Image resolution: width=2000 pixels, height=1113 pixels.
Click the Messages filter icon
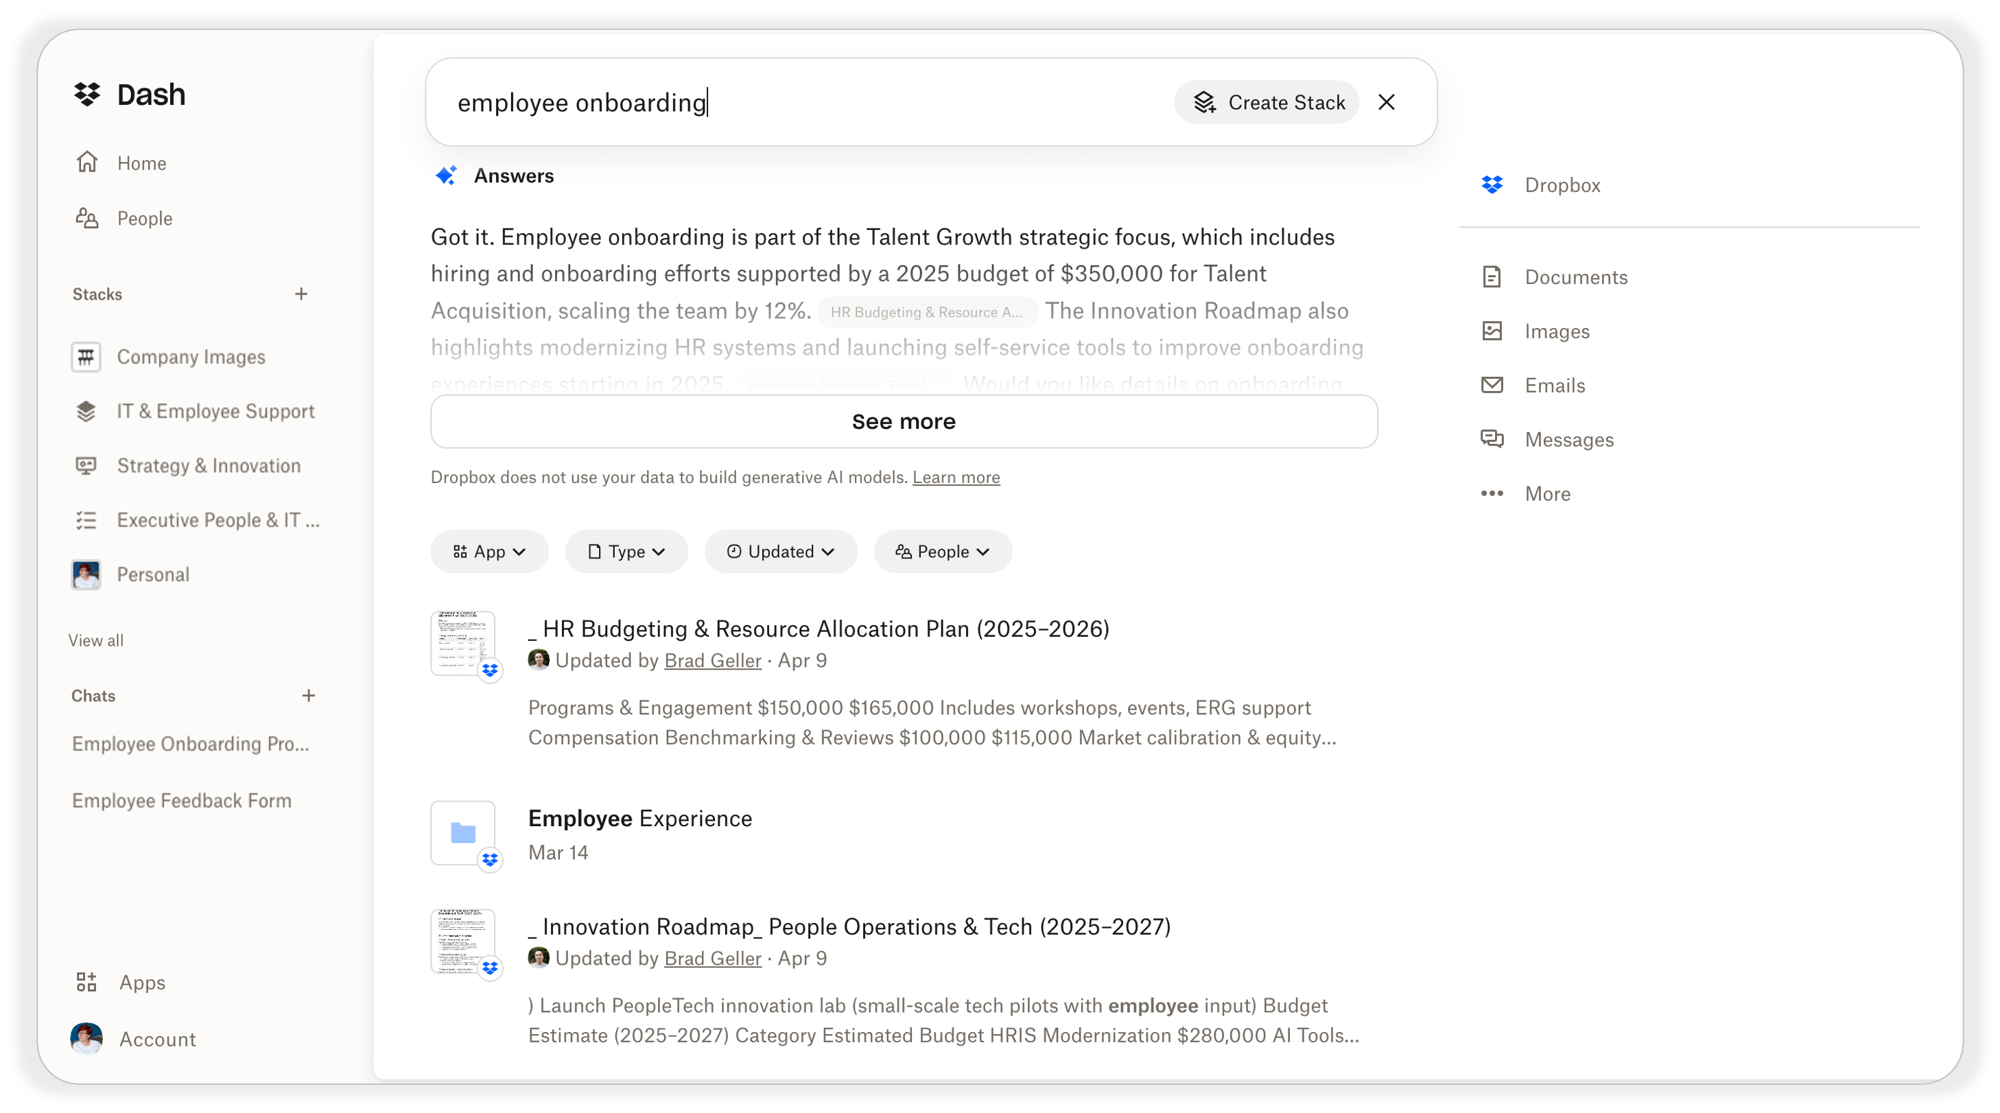pos(1492,439)
